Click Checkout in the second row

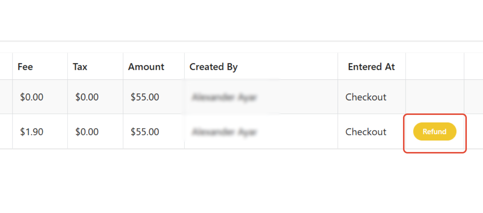(x=366, y=132)
